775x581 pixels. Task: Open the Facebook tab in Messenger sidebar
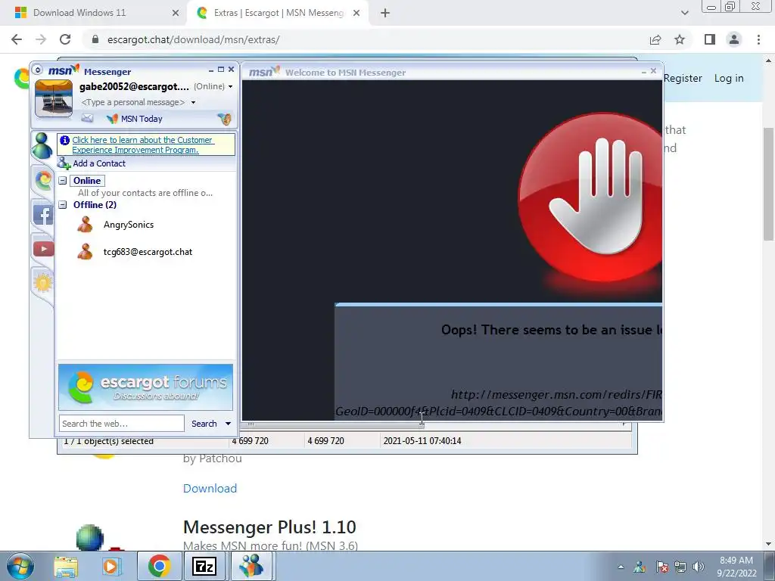pyautogui.click(x=43, y=216)
